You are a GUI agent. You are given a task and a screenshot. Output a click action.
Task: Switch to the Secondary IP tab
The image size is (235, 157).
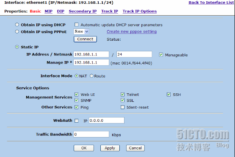83,11
